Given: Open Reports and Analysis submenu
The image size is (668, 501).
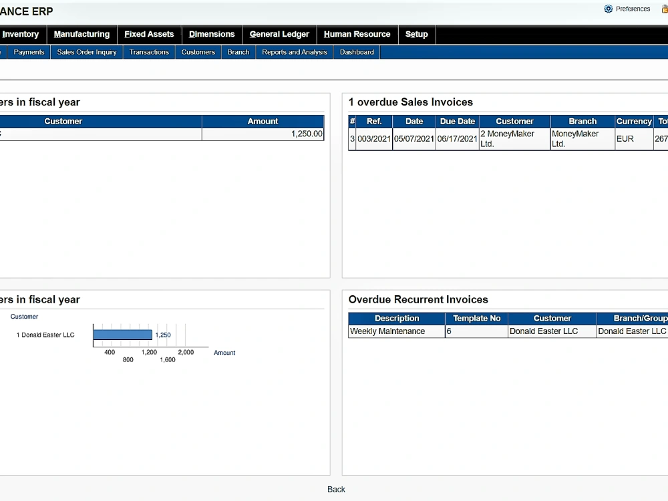Looking at the screenshot, I should pos(295,52).
